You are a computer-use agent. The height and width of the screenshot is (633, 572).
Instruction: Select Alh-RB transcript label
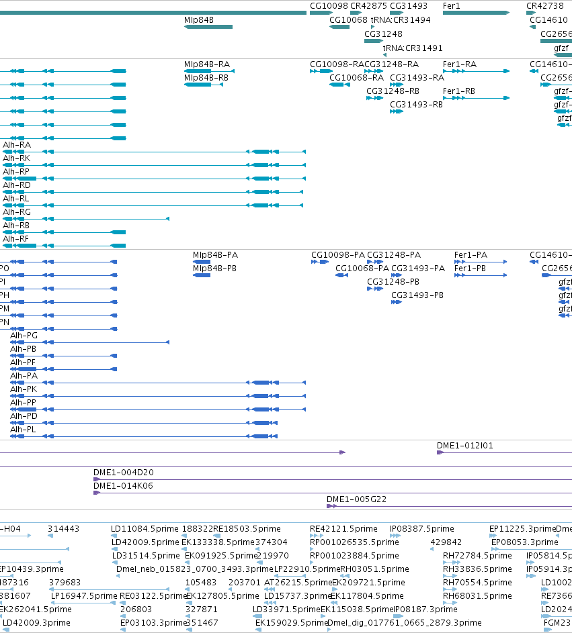pyautogui.click(x=15, y=226)
